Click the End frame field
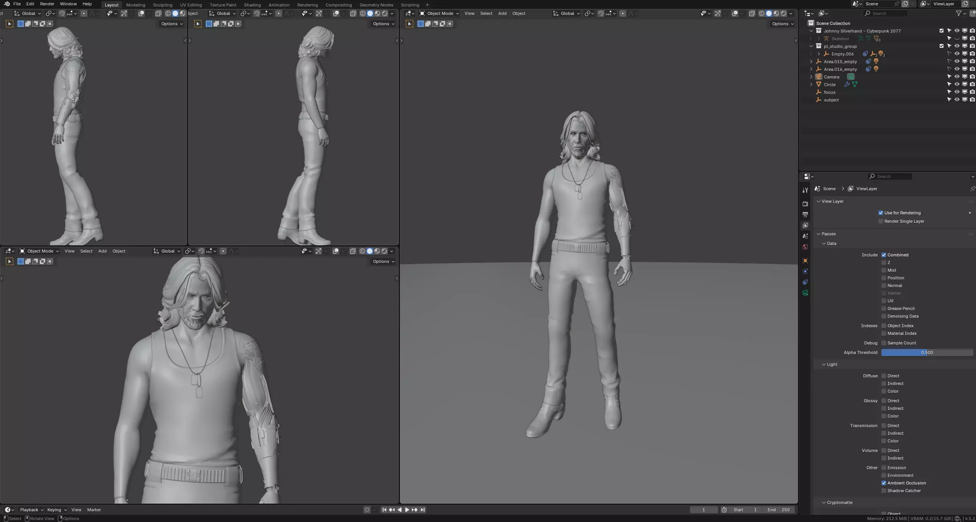Image resolution: width=976 pixels, height=522 pixels. click(779, 510)
